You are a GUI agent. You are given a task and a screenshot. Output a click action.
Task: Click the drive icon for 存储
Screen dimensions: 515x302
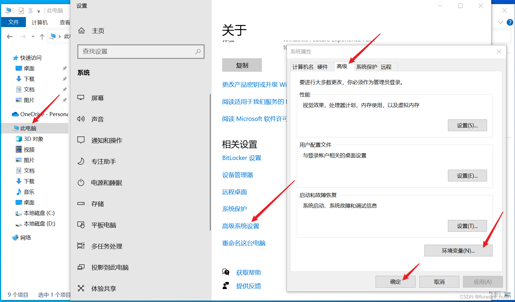[81, 203]
